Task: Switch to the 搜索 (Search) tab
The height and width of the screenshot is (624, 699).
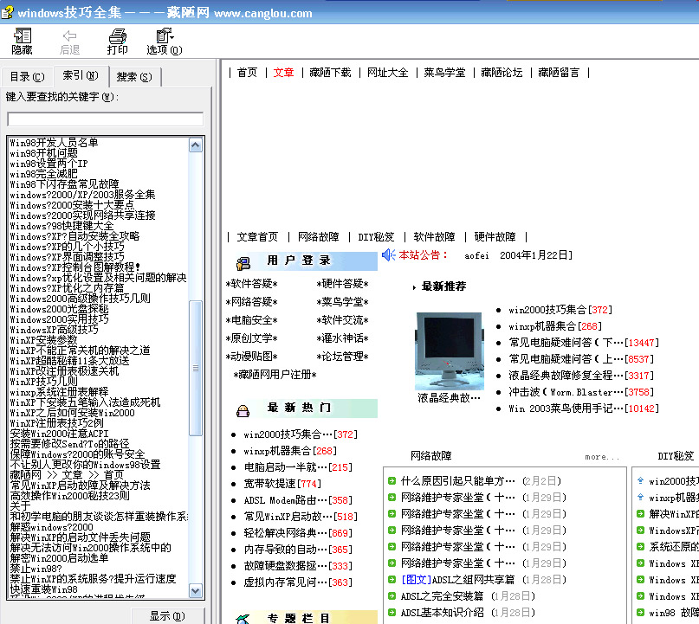Action: [133, 77]
